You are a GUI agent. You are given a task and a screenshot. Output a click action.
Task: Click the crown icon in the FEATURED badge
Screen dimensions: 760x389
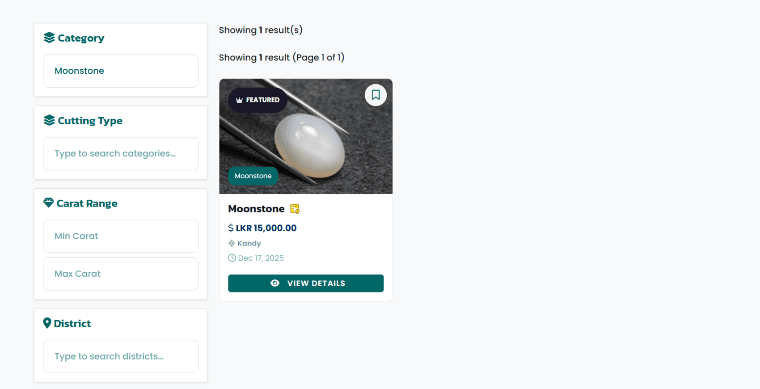point(239,100)
